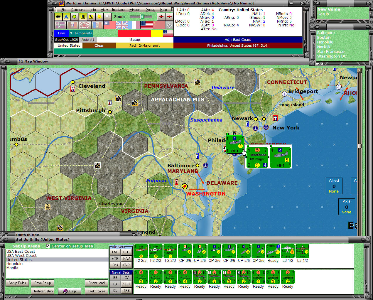Click the white flag toolbar icon
Screen dimensions: 373x300
coord(108,17)
